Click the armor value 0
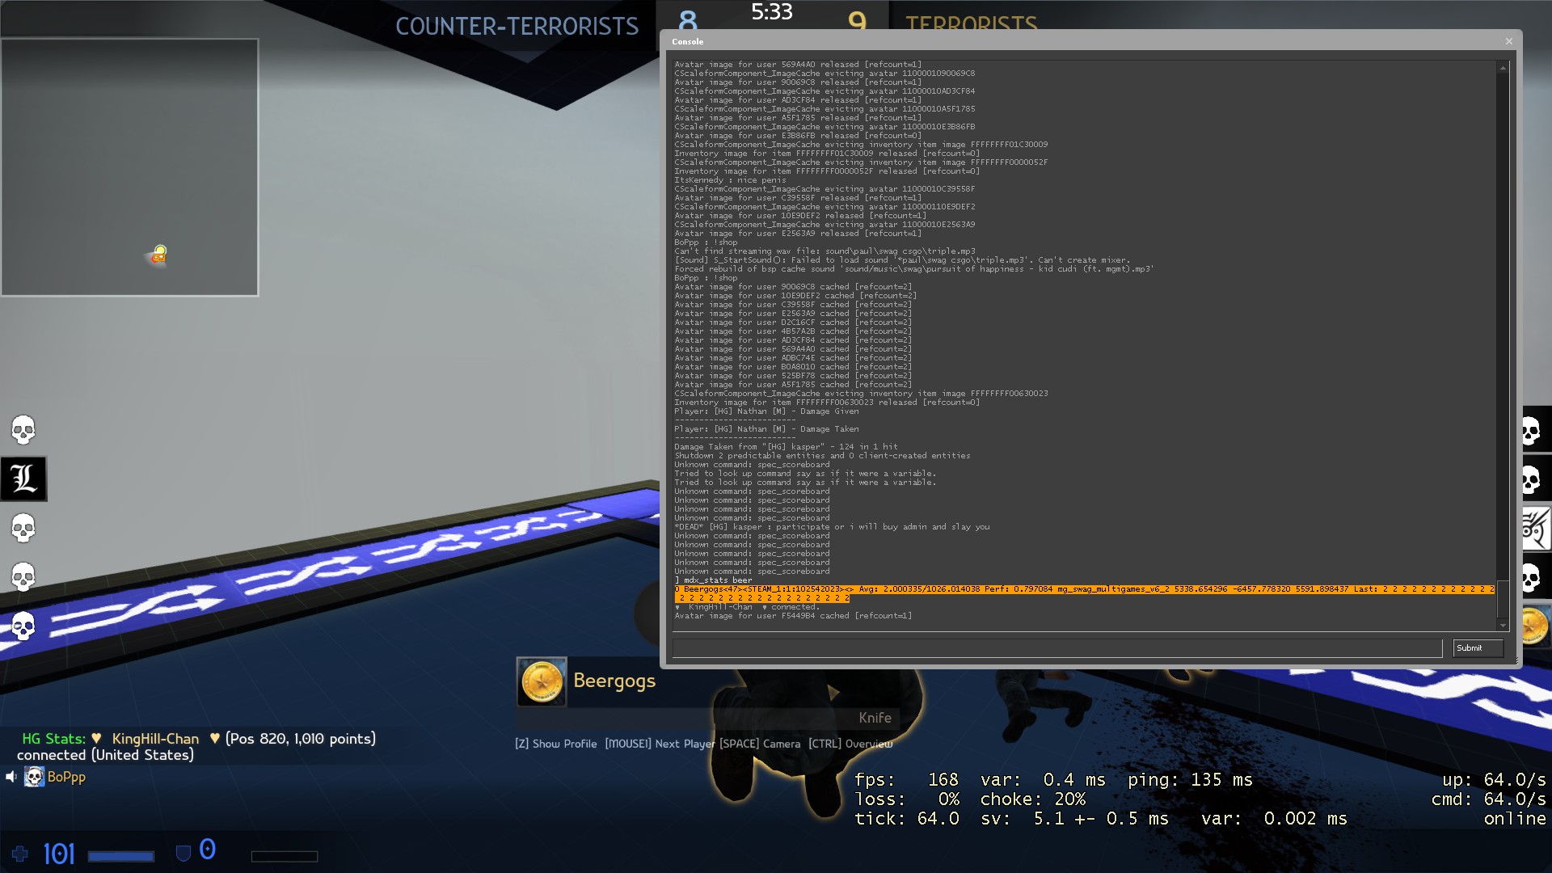 tap(207, 850)
